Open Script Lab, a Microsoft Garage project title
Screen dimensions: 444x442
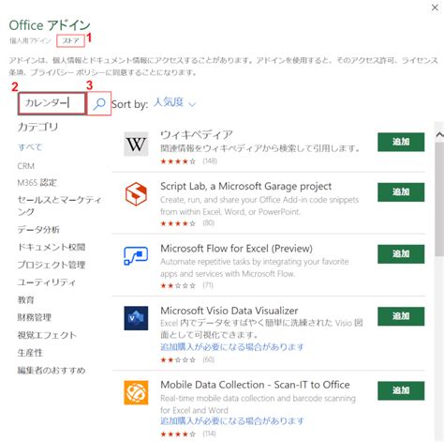[246, 186]
